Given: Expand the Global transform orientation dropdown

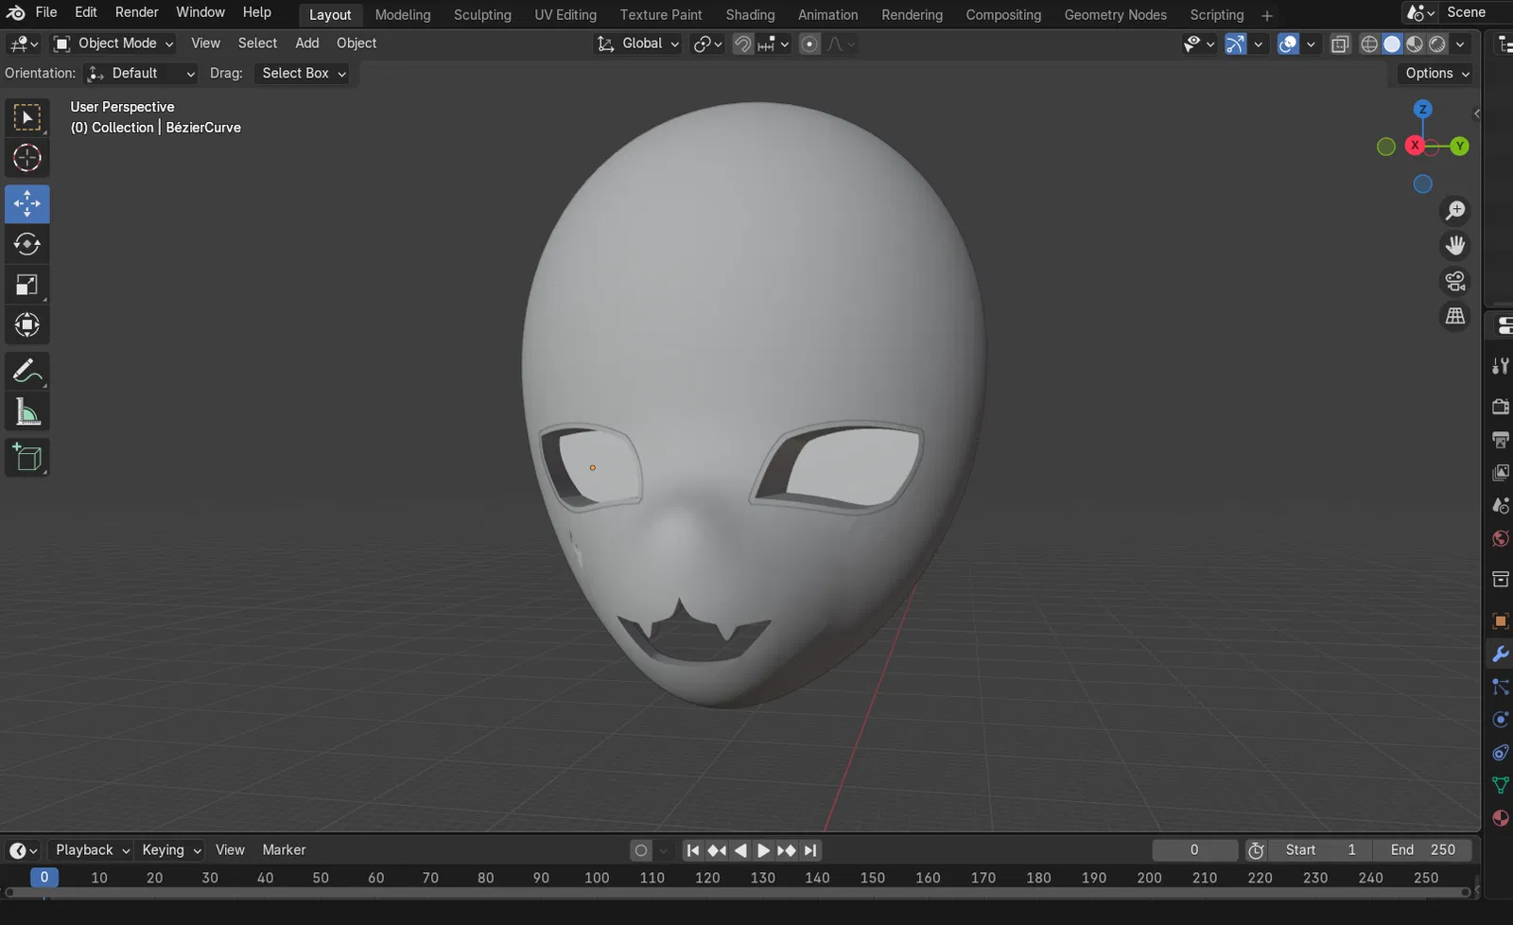Looking at the screenshot, I should coord(638,44).
